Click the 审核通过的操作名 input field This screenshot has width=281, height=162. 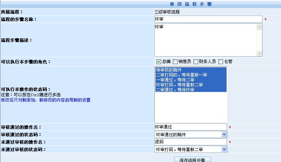(x=190, y=127)
